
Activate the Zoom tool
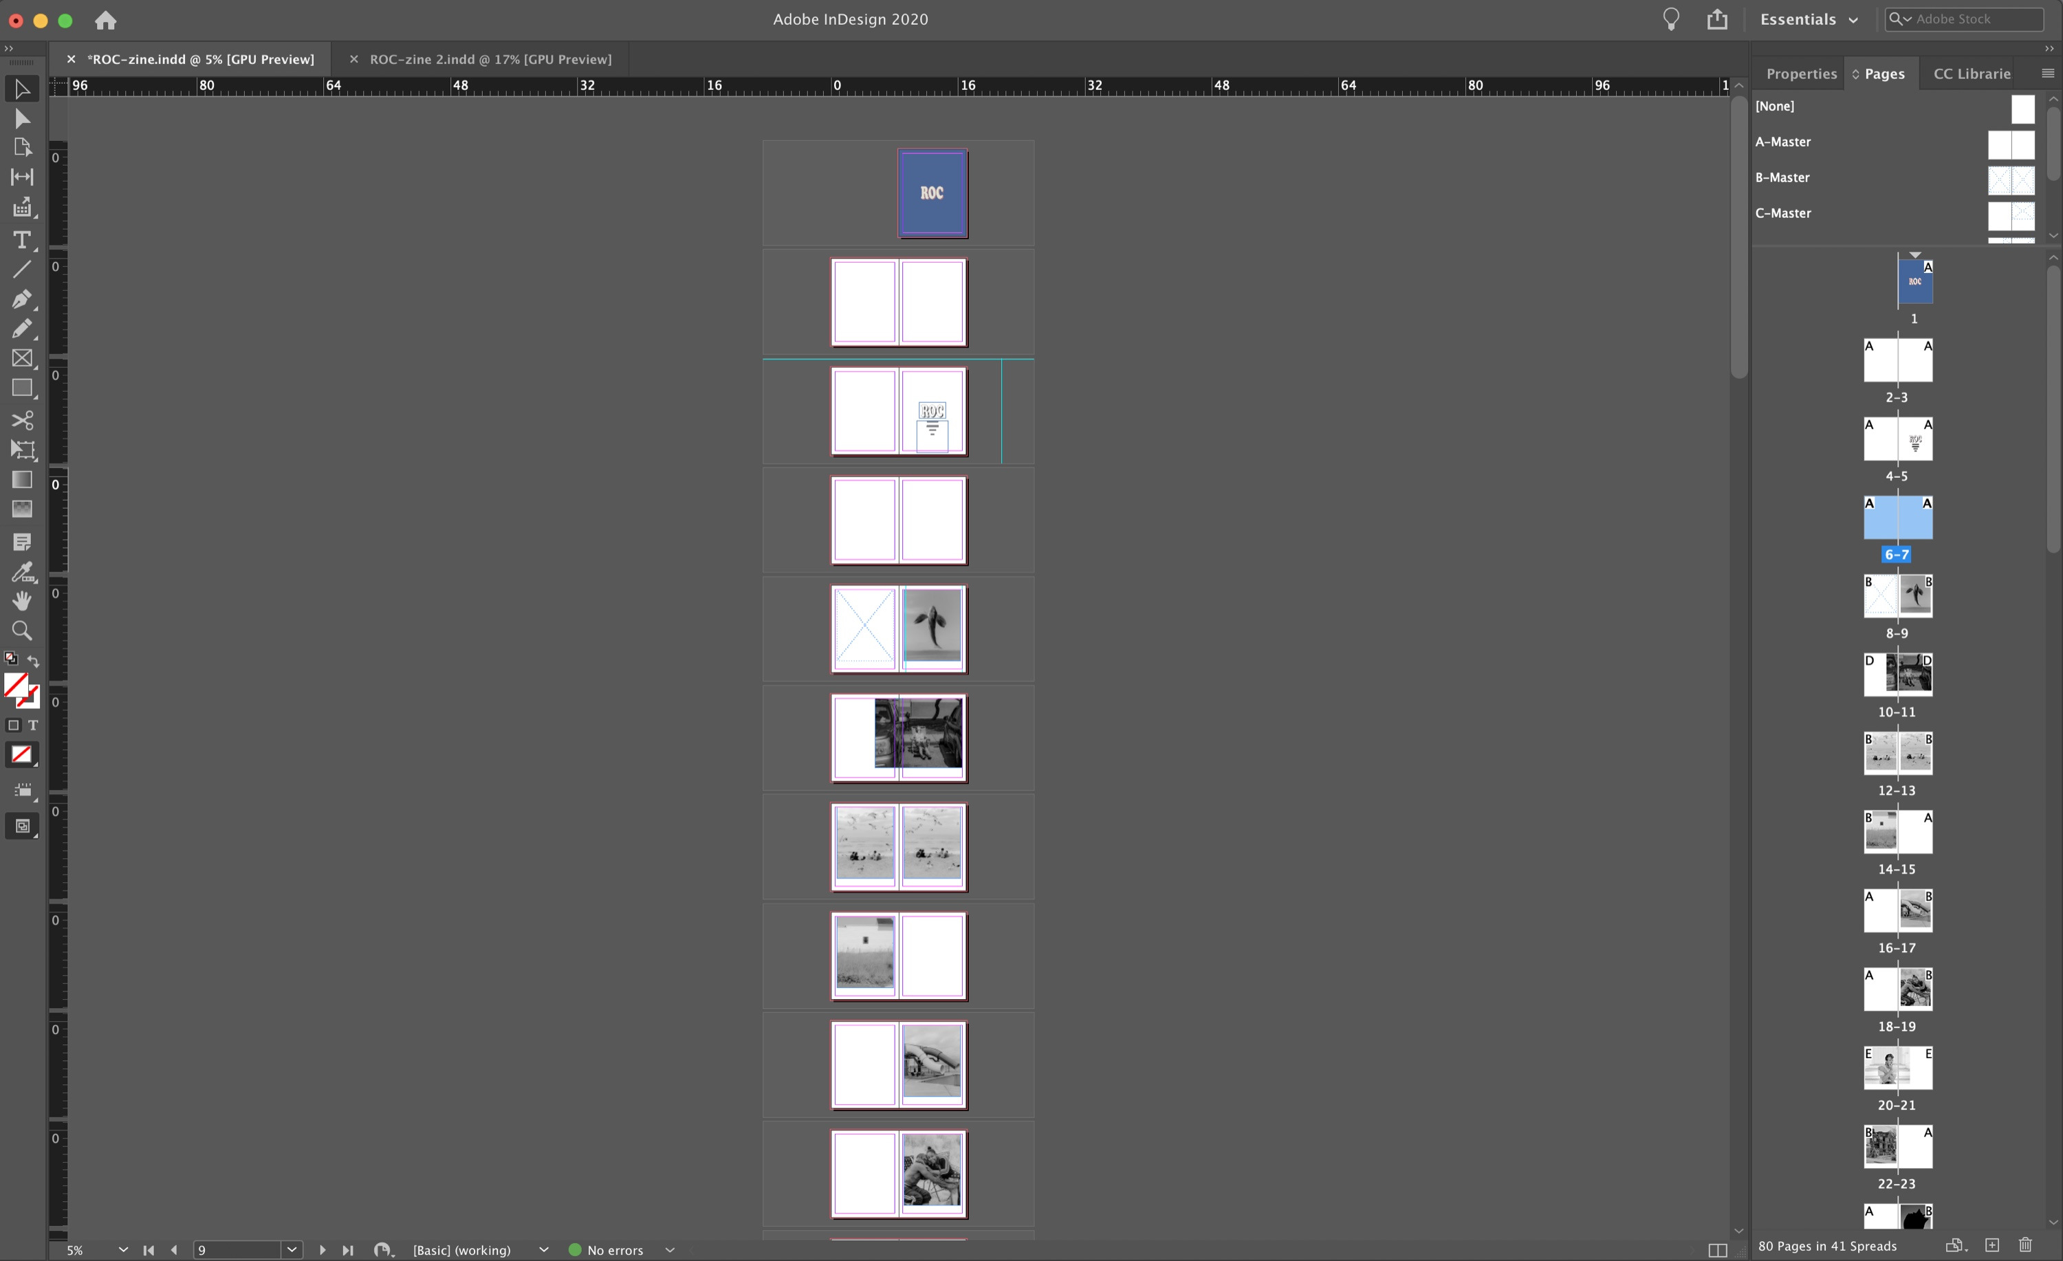click(x=22, y=630)
